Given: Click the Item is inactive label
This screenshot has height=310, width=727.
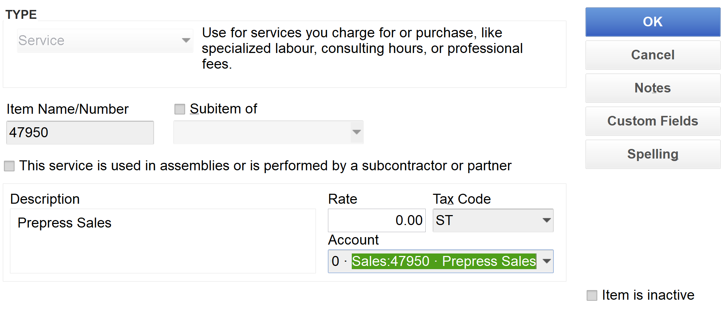Looking at the screenshot, I should pyautogui.click(x=648, y=295).
